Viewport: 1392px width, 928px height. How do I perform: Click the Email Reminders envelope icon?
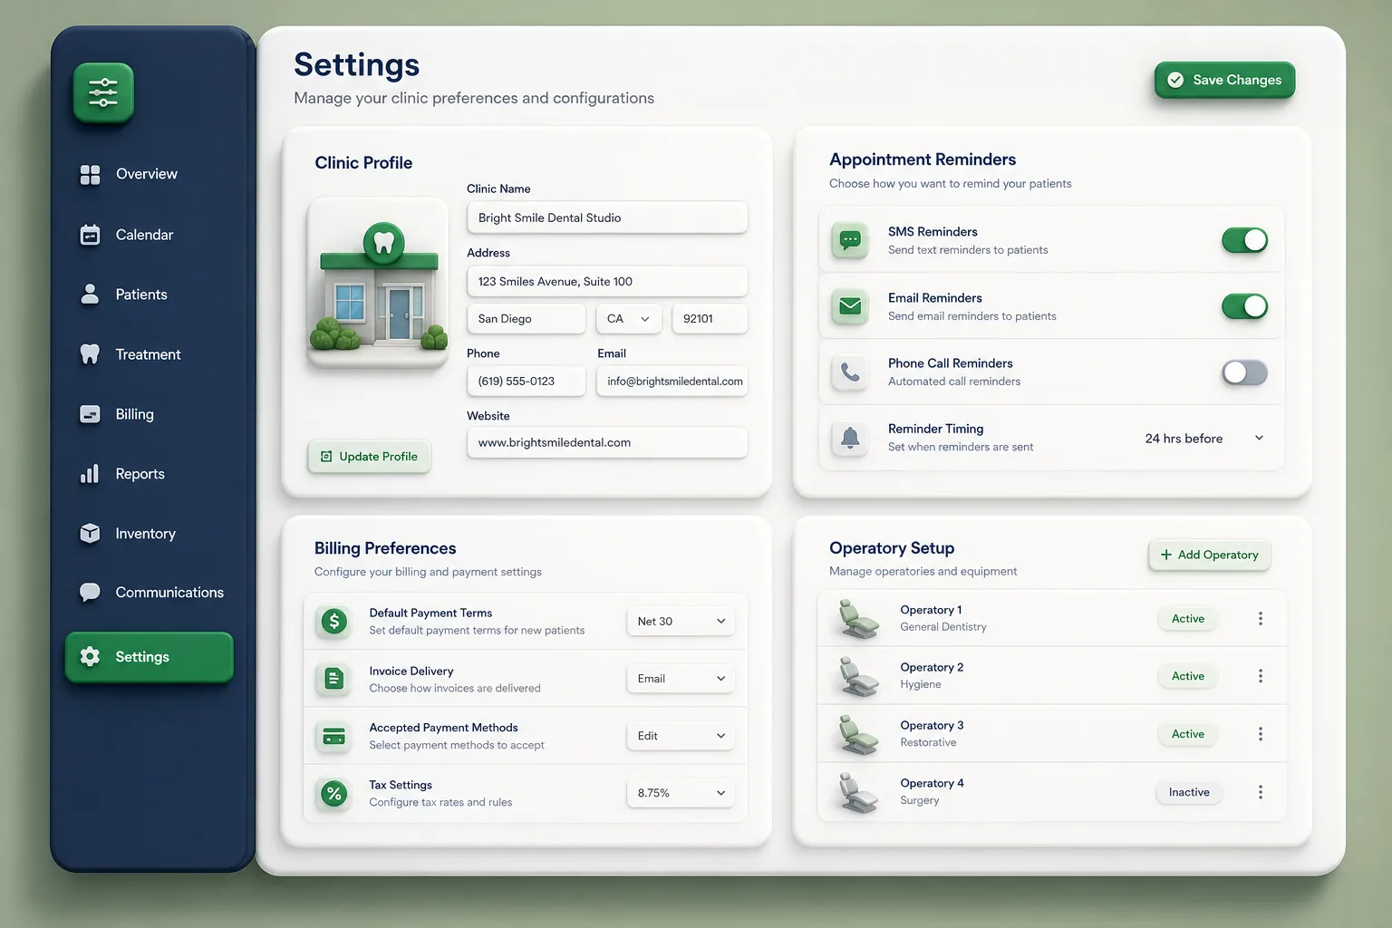click(x=850, y=306)
